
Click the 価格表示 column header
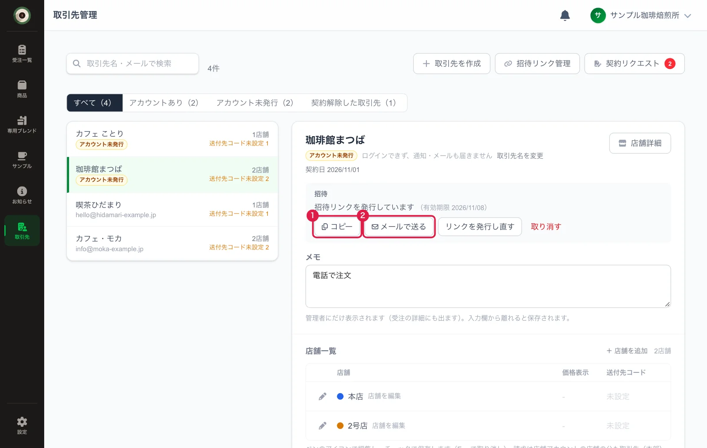pyautogui.click(x=575, y=373)
